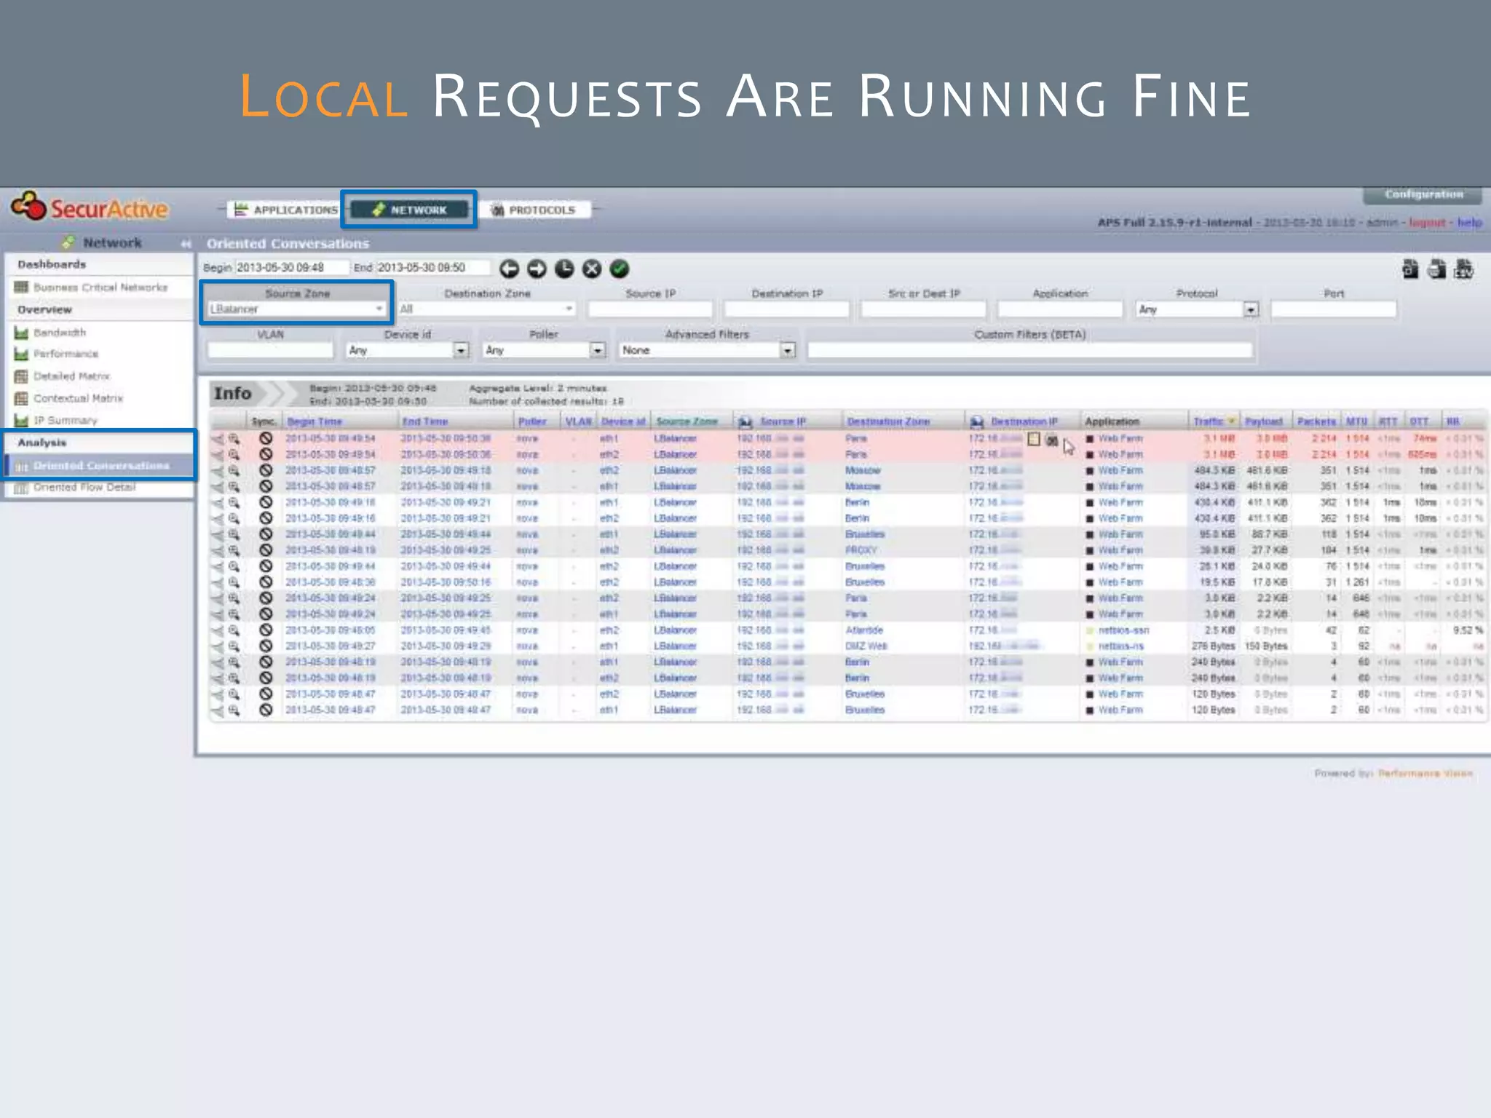Click magnifier icon in the PROXY row
The width and height of the screenshot is (1491, 1118).
(x=234, y=550)
